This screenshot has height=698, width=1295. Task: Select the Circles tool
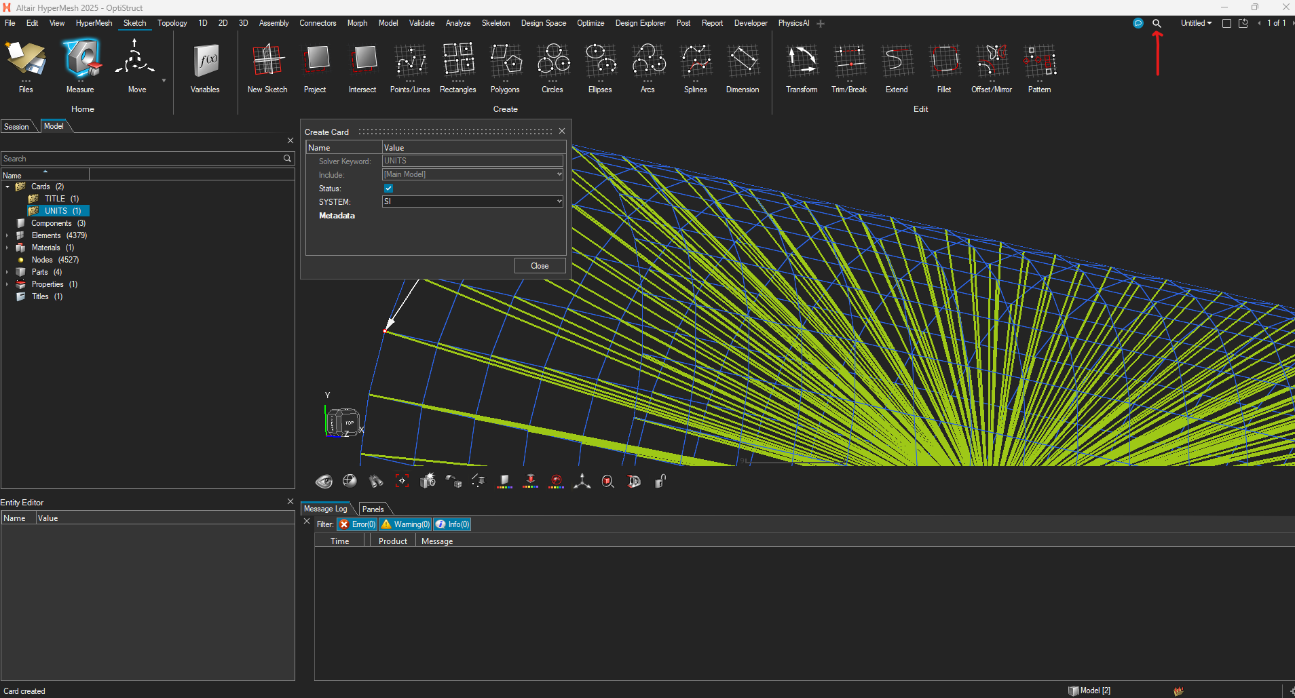click(x=552, y=66)
